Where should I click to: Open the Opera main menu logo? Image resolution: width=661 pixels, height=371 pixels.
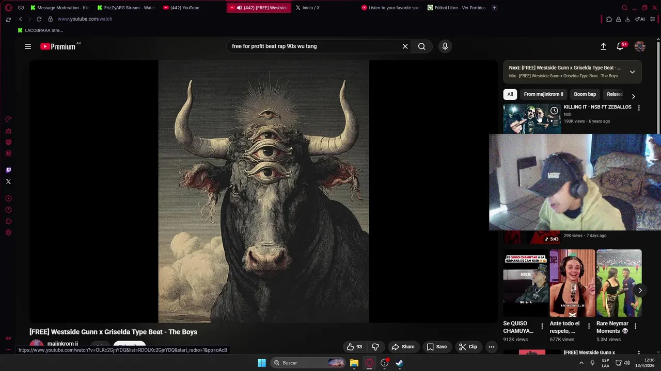pyautogui.click(x=8, y=8)
